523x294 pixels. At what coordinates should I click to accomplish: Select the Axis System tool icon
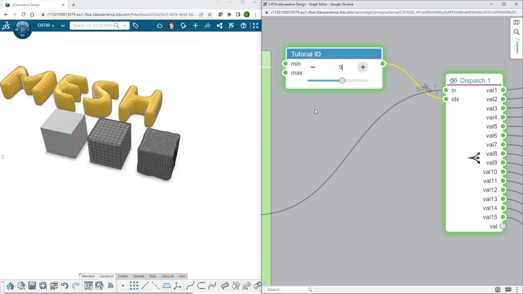point(178,286)
